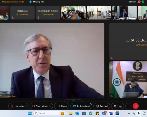
Task: Open Outlook from the taskbar
Action: click(77, 113)
